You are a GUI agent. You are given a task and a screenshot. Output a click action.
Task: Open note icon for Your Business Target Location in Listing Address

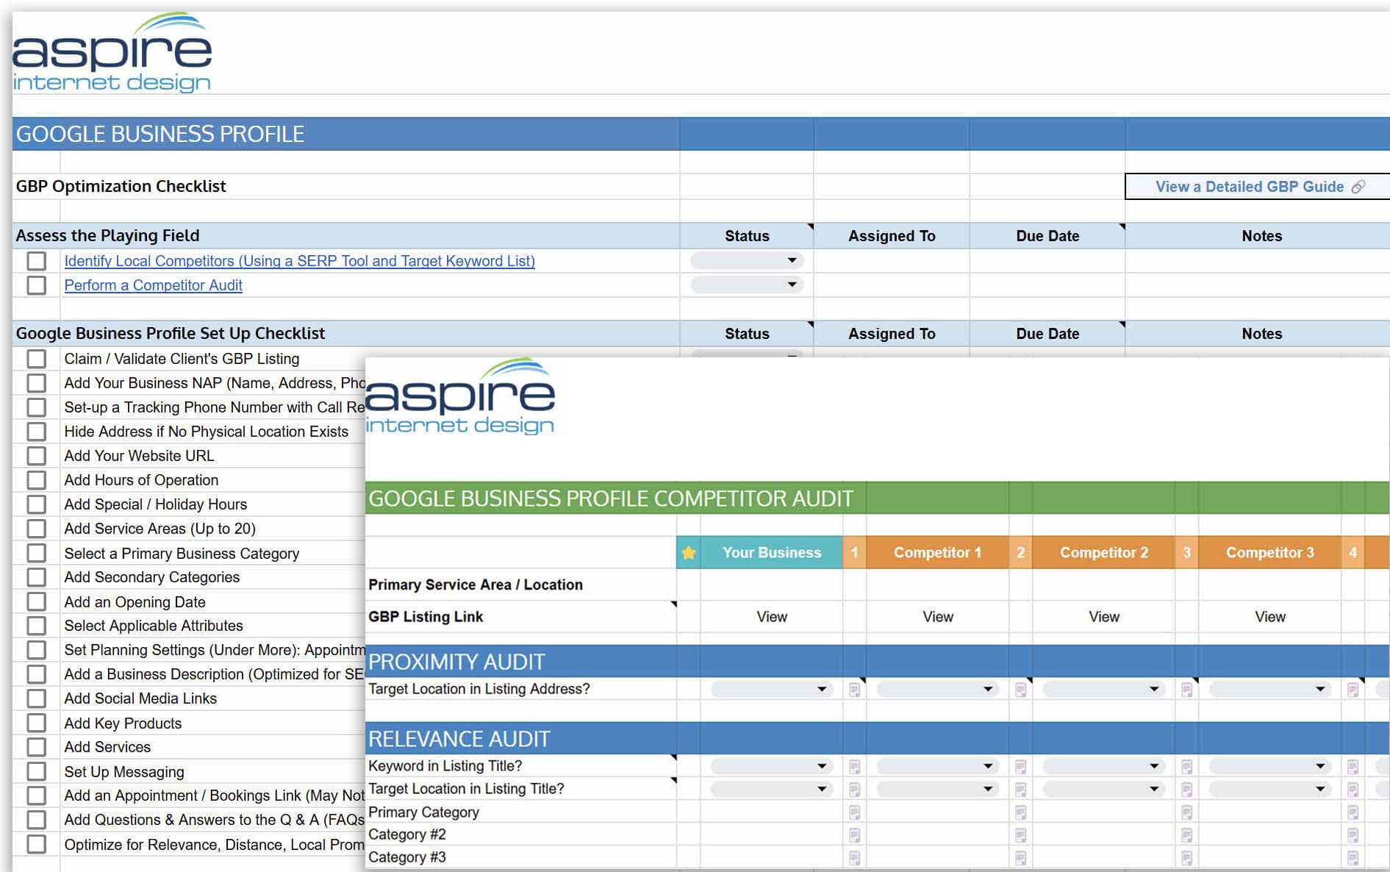point(854,690)
